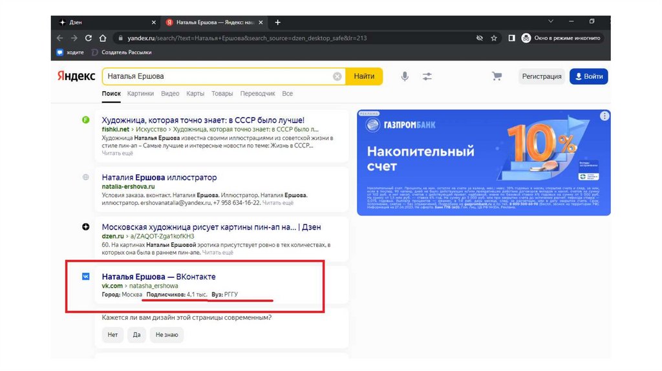Click the globe favicon of natalia-ershova result
The width and height of the screenshot is (662, 371).
pyautogui.click(x=86, y=177)
